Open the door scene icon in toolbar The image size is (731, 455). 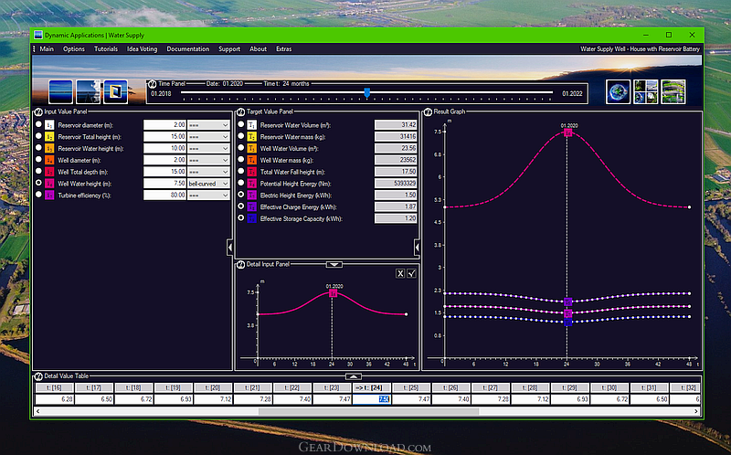116,91
